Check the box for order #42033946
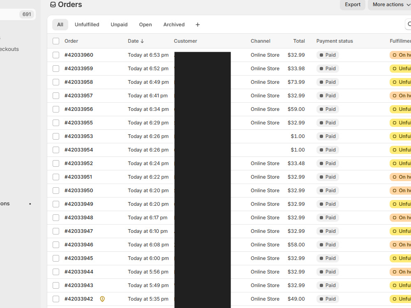Image resolution: width=411 pixels, height=308 pixels. [56, 245]
